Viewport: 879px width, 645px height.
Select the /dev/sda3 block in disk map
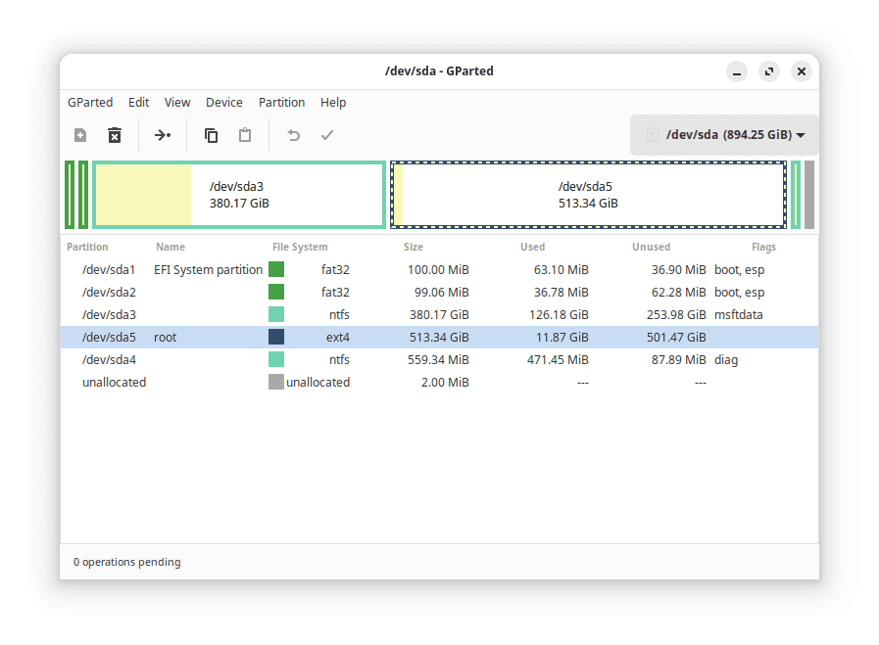(239, 195)
